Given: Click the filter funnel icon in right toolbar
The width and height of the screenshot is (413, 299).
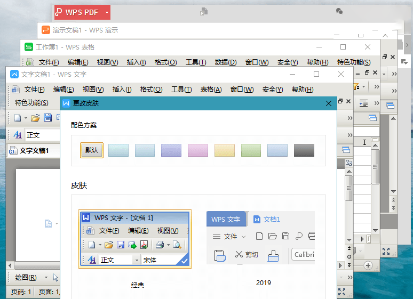Looking at the screenshot, I should (x=356, y=86).
